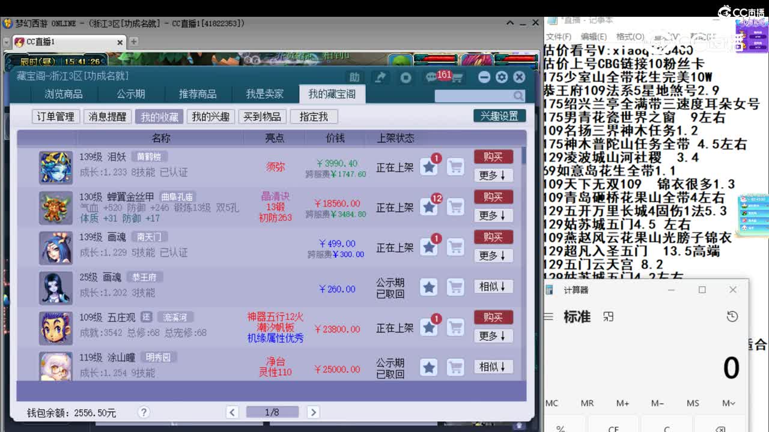Click the page indicator 1/8 field
The height and width of the screenshot is (432, 769).
272,412
